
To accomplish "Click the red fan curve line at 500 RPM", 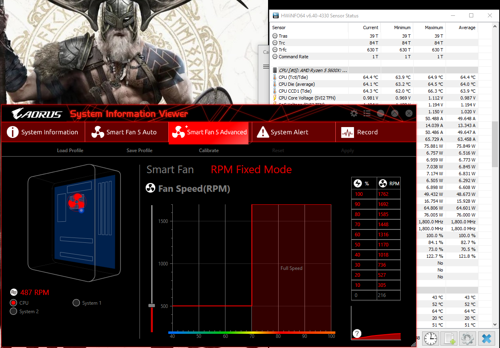I will click(x=212, y=306).
